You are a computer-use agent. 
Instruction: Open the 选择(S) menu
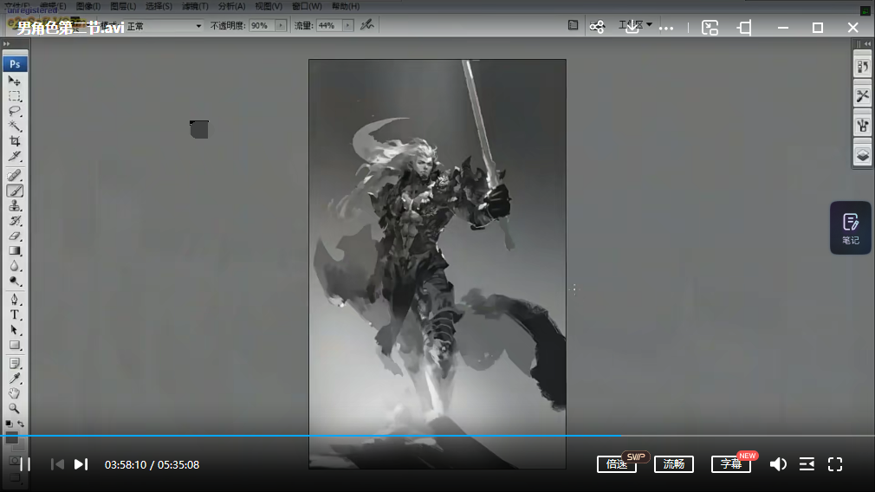point(159,6)
